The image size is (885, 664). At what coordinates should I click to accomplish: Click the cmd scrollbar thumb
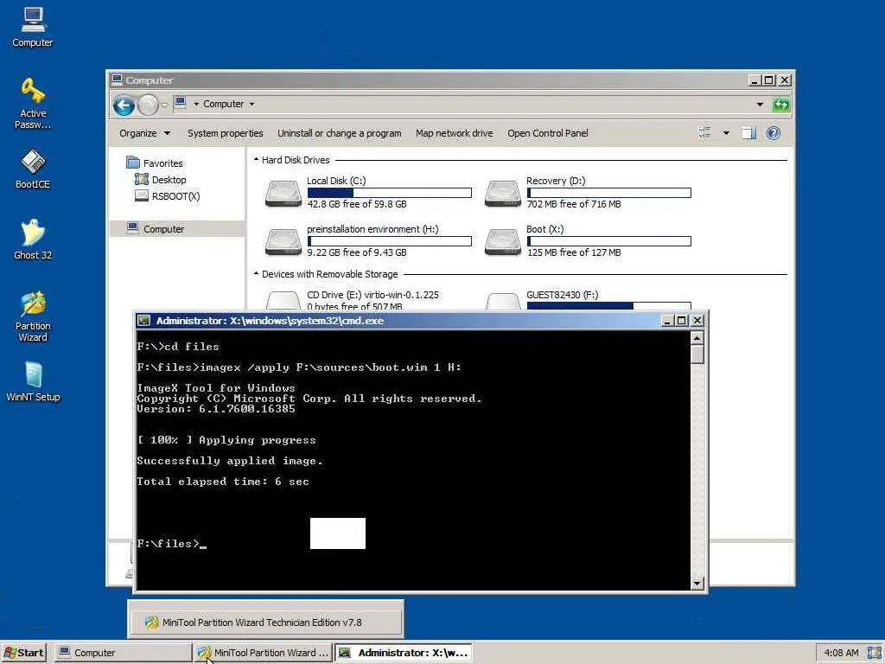(697, 354)
